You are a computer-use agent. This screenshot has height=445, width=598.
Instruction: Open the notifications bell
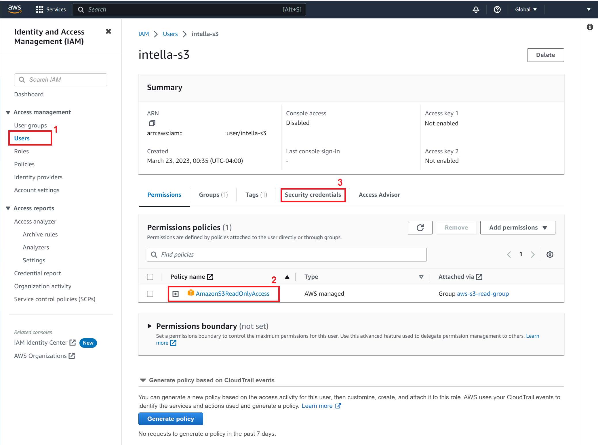coord(476,9)
